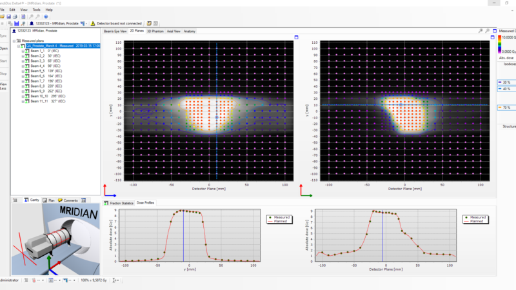Switch to the 3D Phantom tab

click(155, 31)
